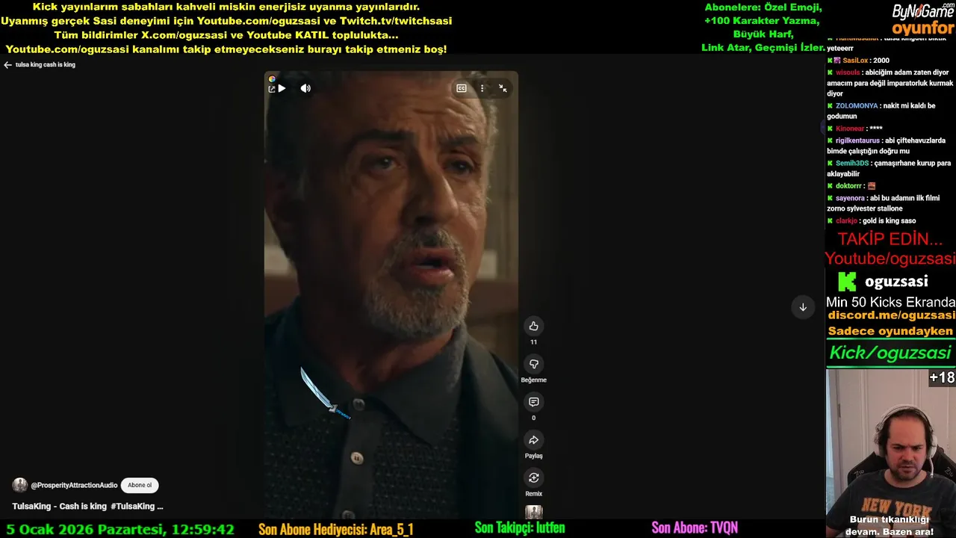Go back using the arrow beside search text

coord(7,65)
